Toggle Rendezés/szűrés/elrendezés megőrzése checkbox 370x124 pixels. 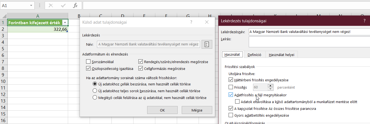tap(141, 62)
